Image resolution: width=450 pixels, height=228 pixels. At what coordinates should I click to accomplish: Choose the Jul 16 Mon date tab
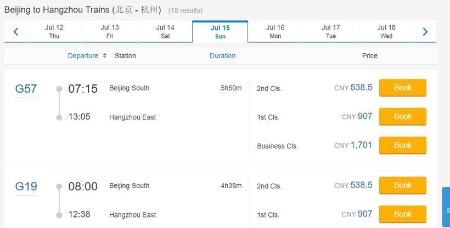tap(275, 32)
